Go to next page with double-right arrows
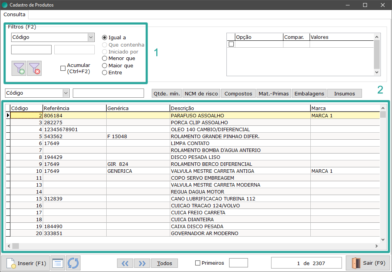The width and height of the screenshot is (392, 272). click(142, 264)
